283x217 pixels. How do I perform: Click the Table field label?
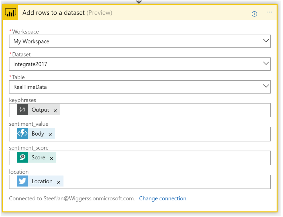point(19,77)
